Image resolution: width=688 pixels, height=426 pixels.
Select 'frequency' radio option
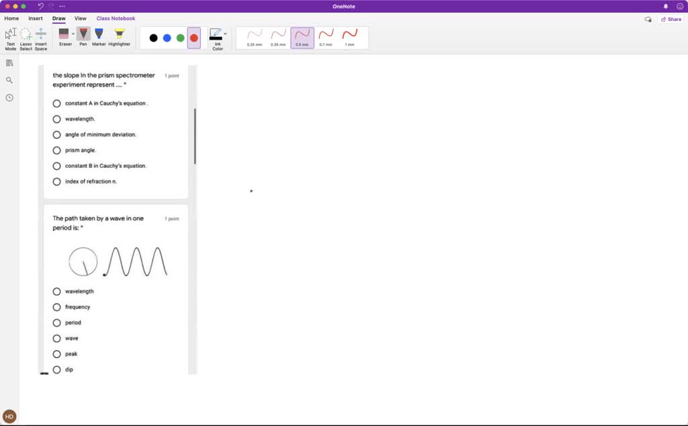(x=57, y=307)
